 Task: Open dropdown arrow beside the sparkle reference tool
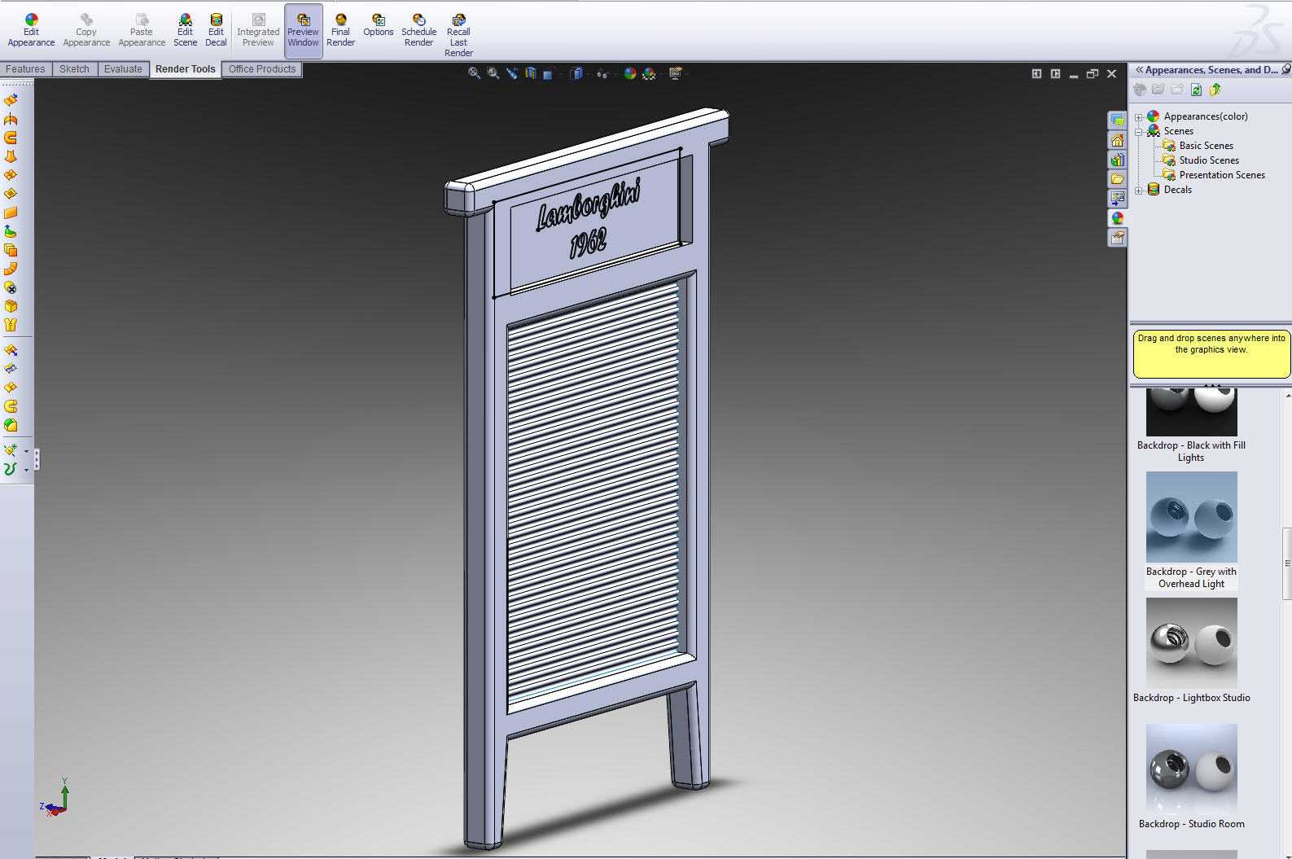[26, 451]
